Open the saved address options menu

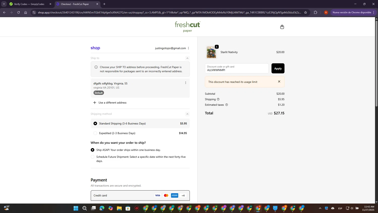pos(186,83)
